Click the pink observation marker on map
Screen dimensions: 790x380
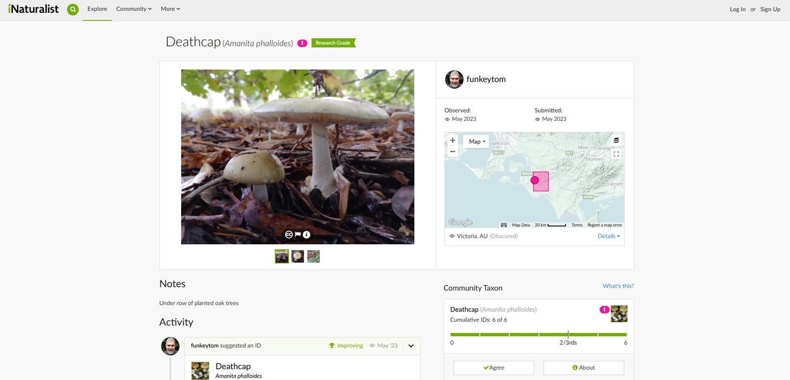tap(535, 181)
